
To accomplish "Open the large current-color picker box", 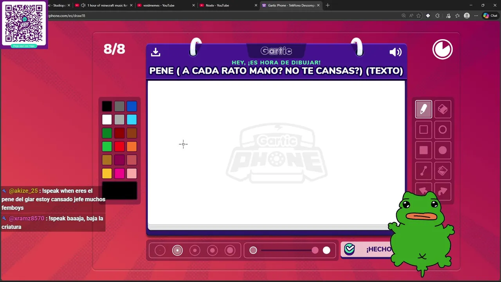I will [x=119, y=190].
